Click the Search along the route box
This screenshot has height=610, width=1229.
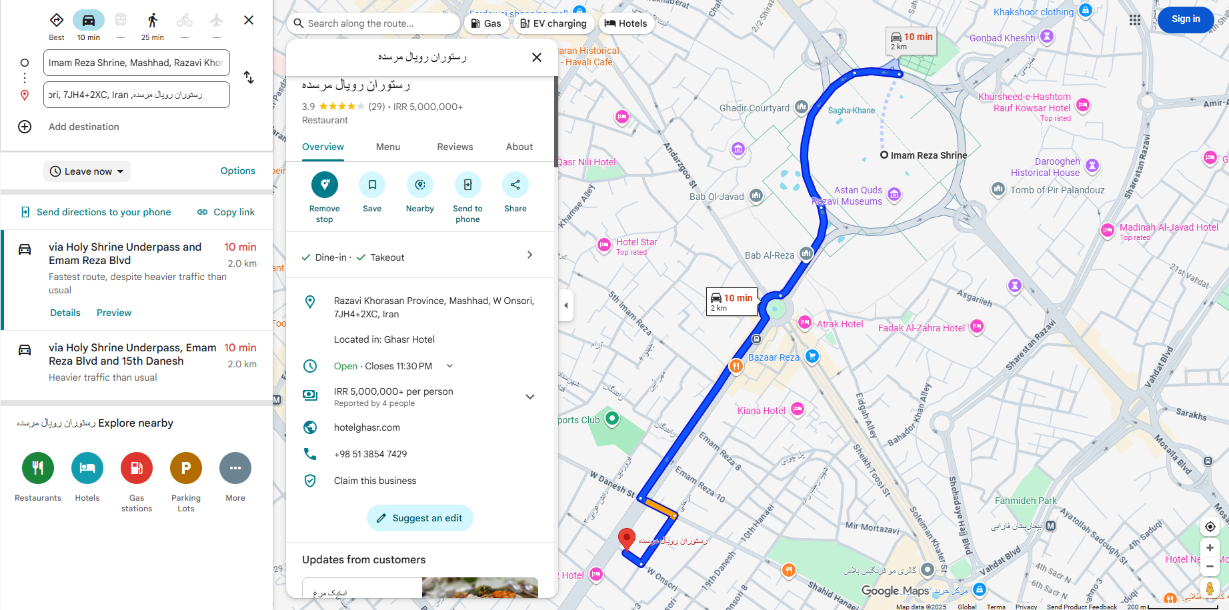pyautogui.click(x=373, y=23)
